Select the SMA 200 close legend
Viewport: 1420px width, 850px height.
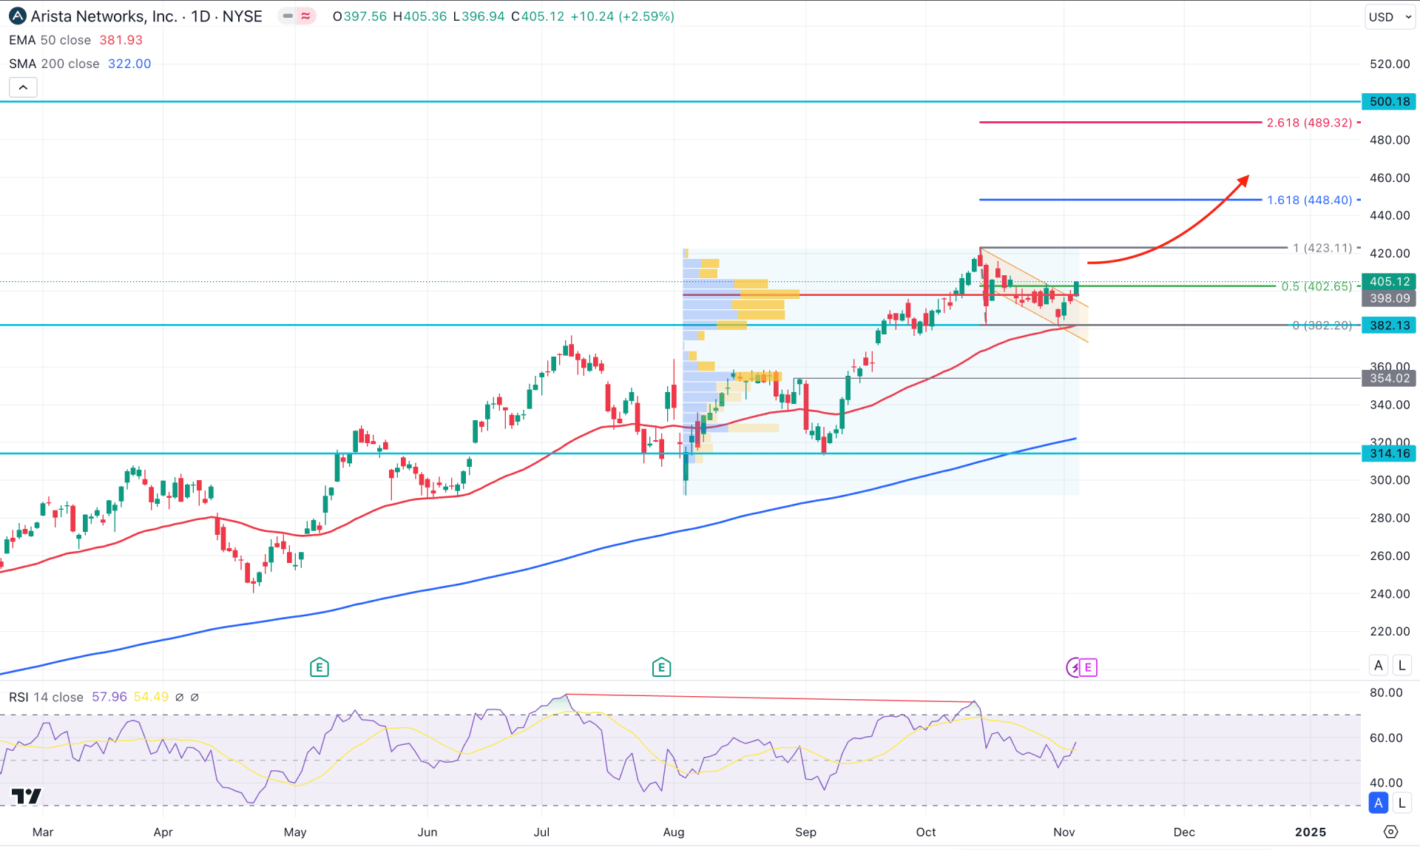click(x=54, y=64)
